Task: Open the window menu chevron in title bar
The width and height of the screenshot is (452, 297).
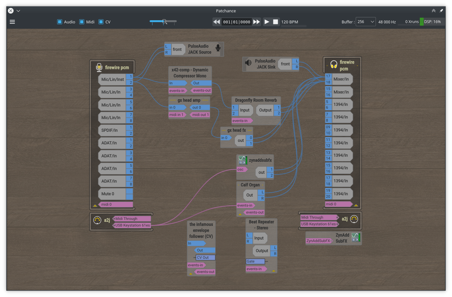Action: point(18,11)
